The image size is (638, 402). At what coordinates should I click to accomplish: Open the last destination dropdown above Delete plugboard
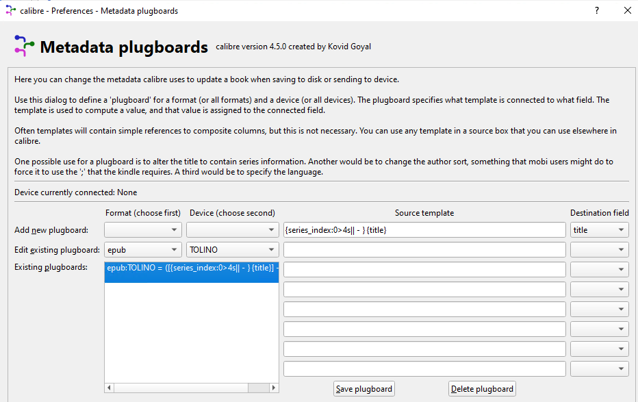point(600,369)
